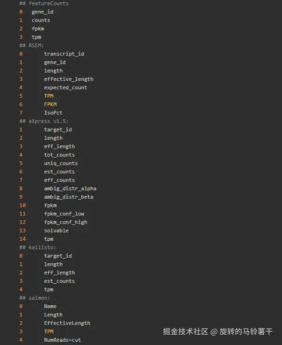Select the "fpkm_conf_high" line
The image size is (282, 345).
point(65,222)
